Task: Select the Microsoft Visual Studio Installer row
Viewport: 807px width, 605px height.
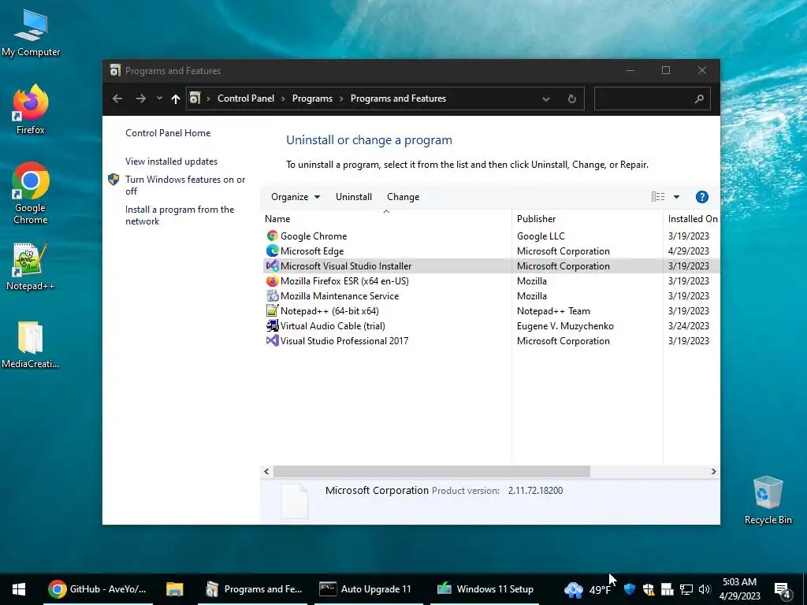Action: 490,265
